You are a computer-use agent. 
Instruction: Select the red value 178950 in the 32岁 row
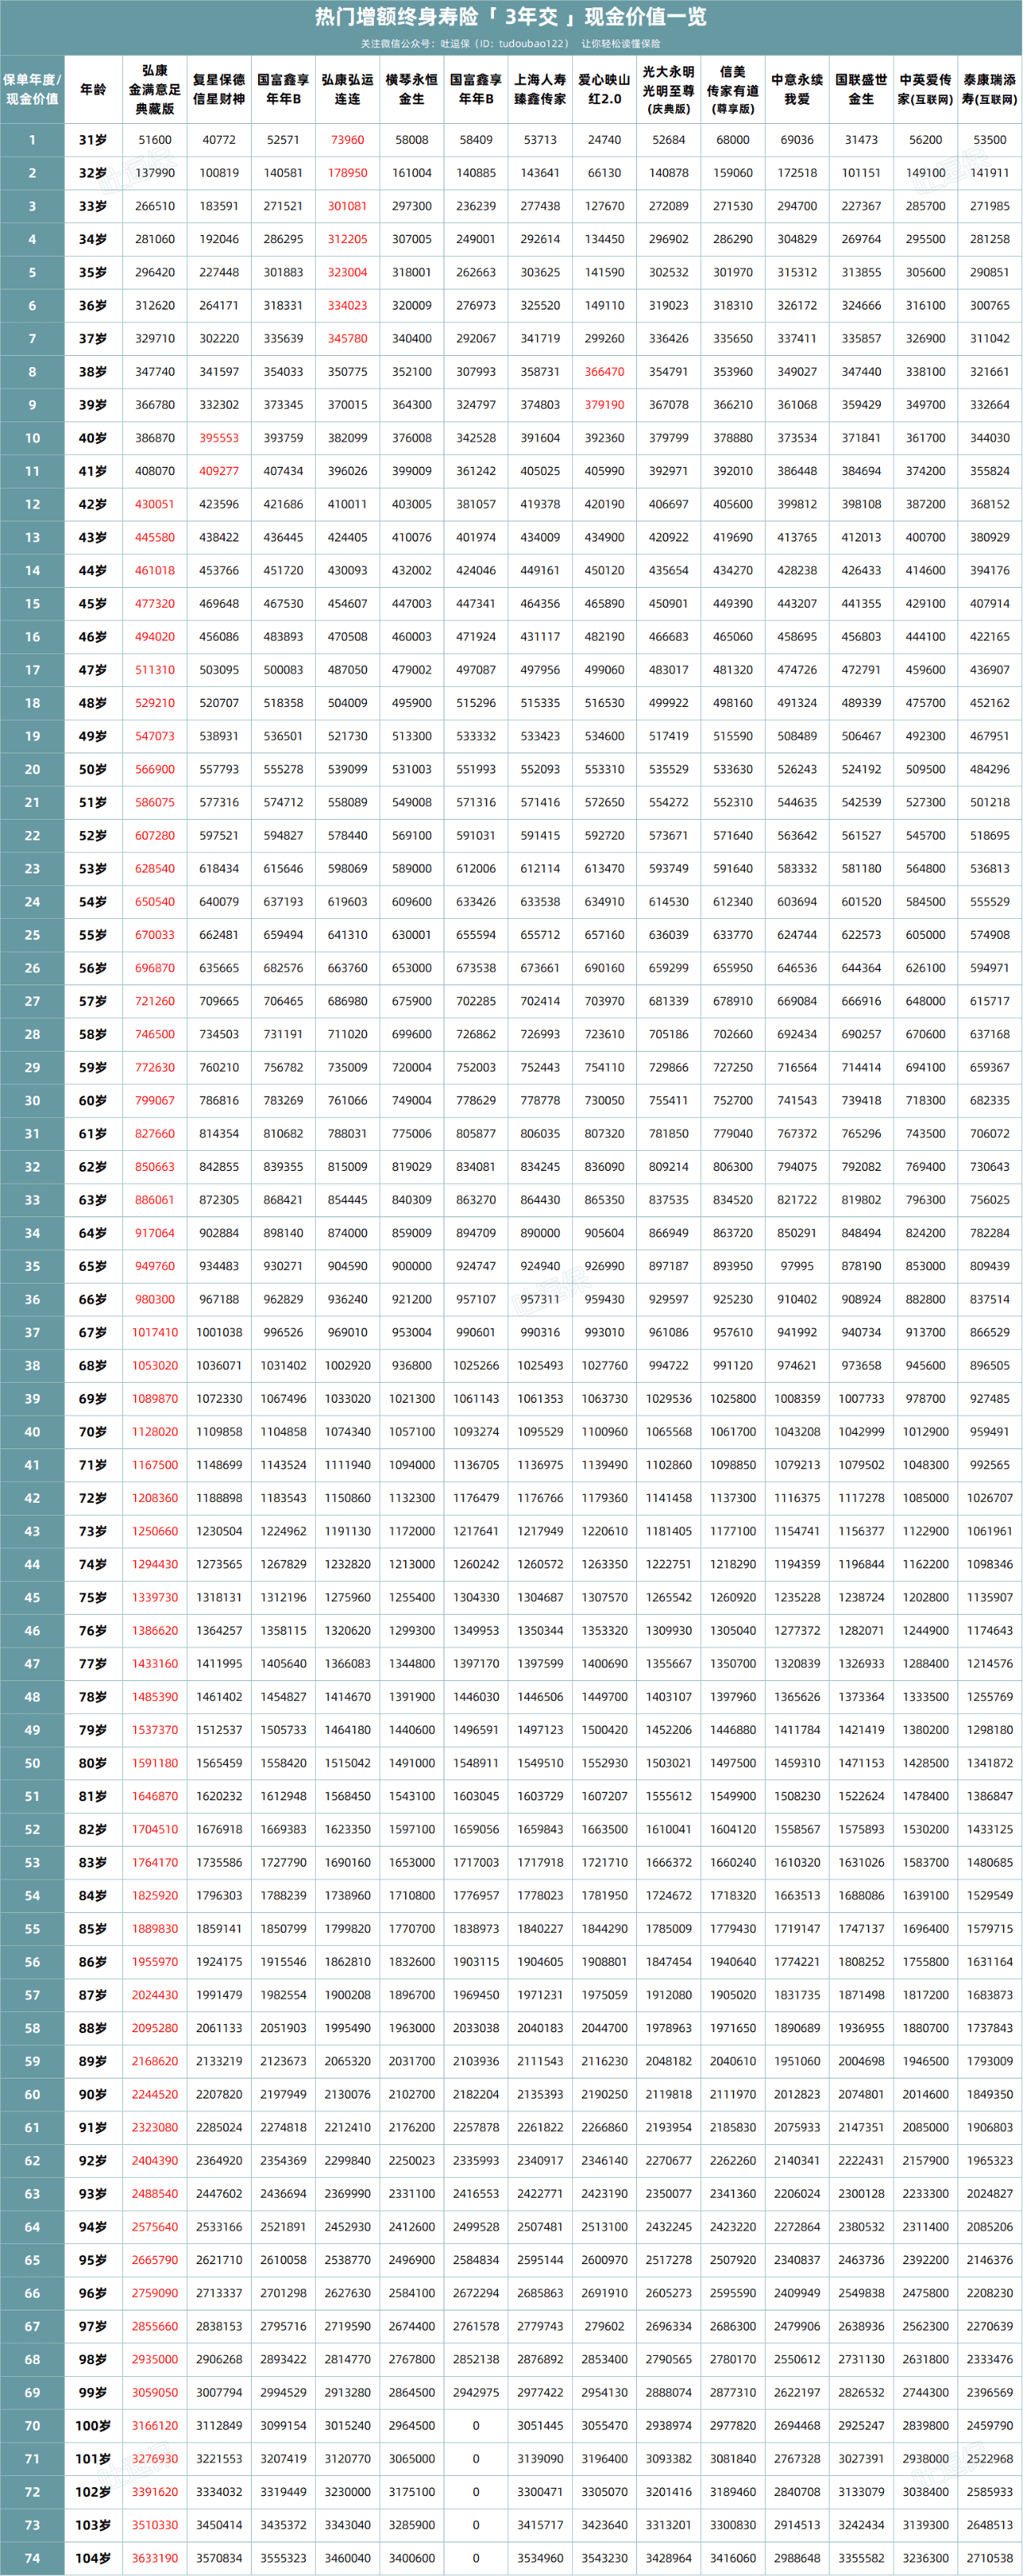pos(348,173)
